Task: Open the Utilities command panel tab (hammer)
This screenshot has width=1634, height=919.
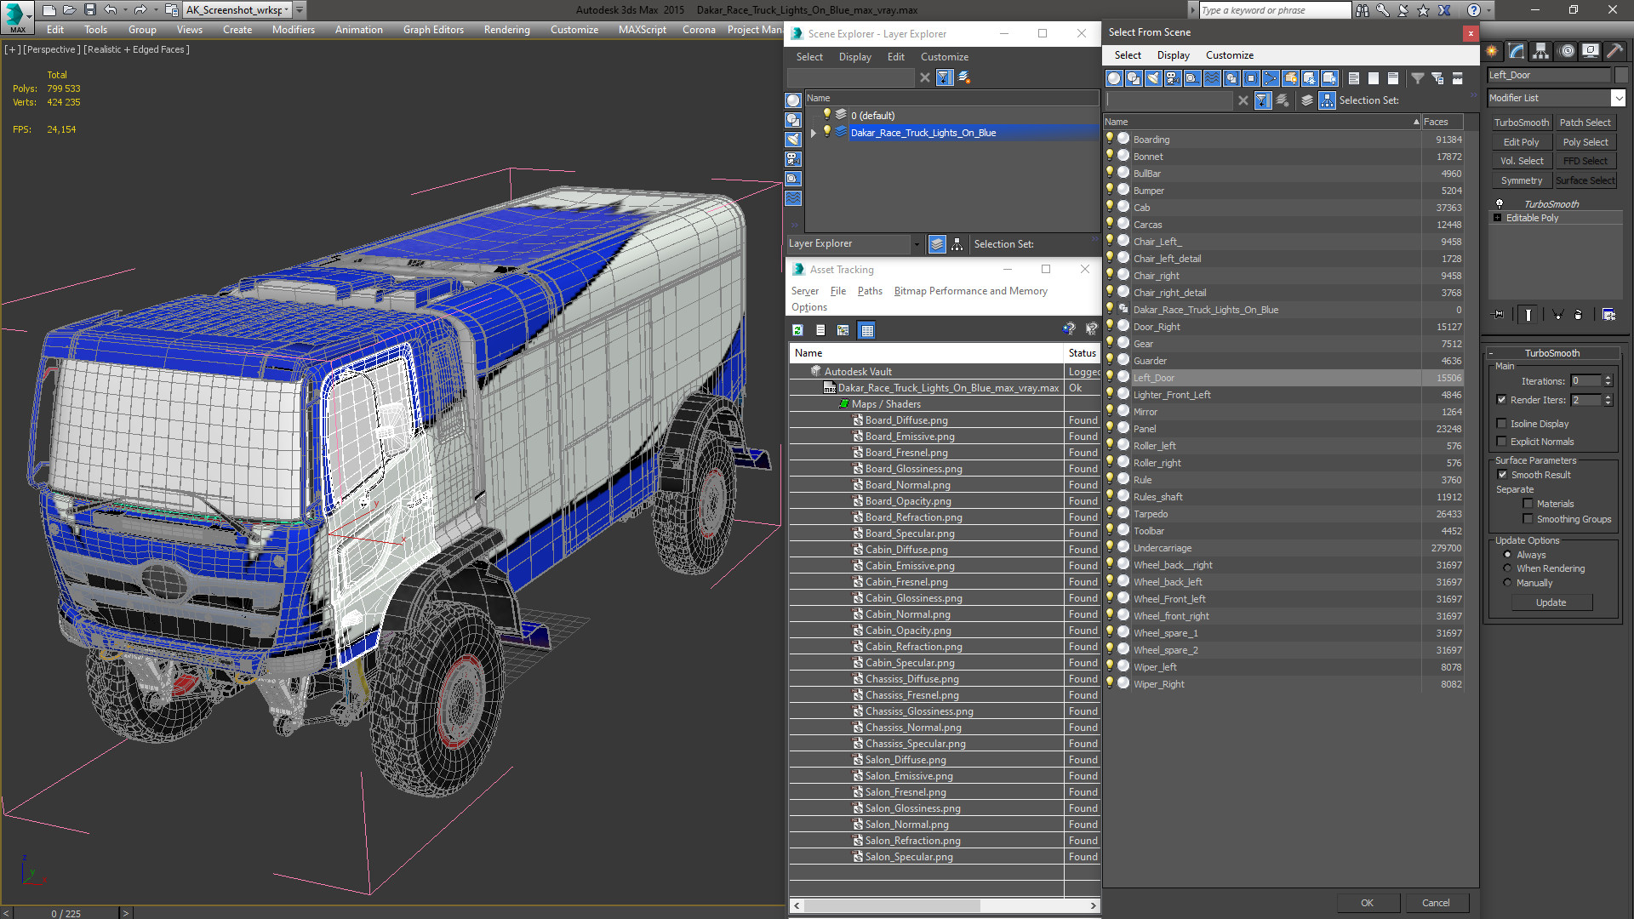Action: (1614, 51)
